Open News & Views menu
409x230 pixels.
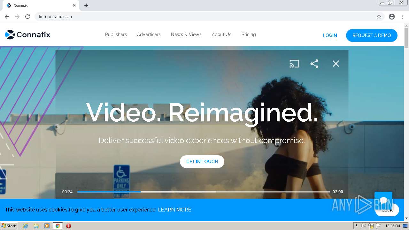(x=186, y=34)
